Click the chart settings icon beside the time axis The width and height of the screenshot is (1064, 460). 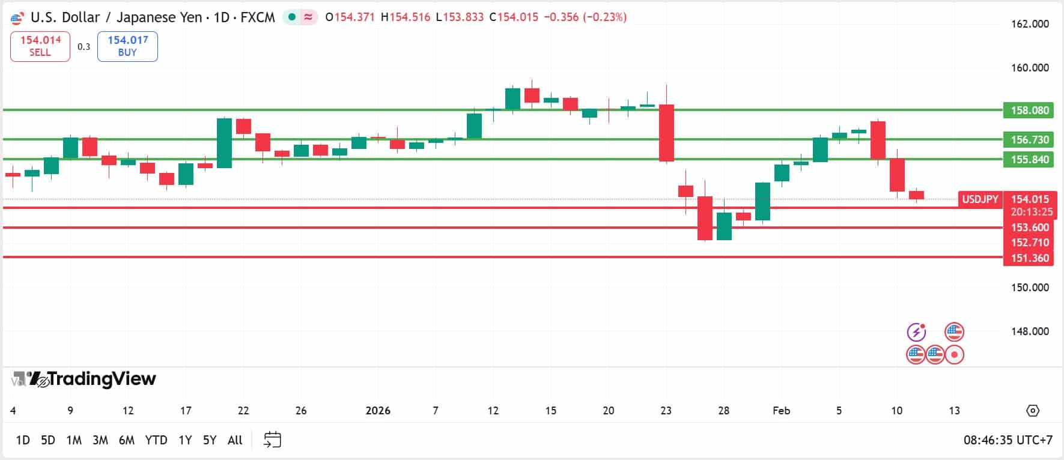(x=1032, y=411)
